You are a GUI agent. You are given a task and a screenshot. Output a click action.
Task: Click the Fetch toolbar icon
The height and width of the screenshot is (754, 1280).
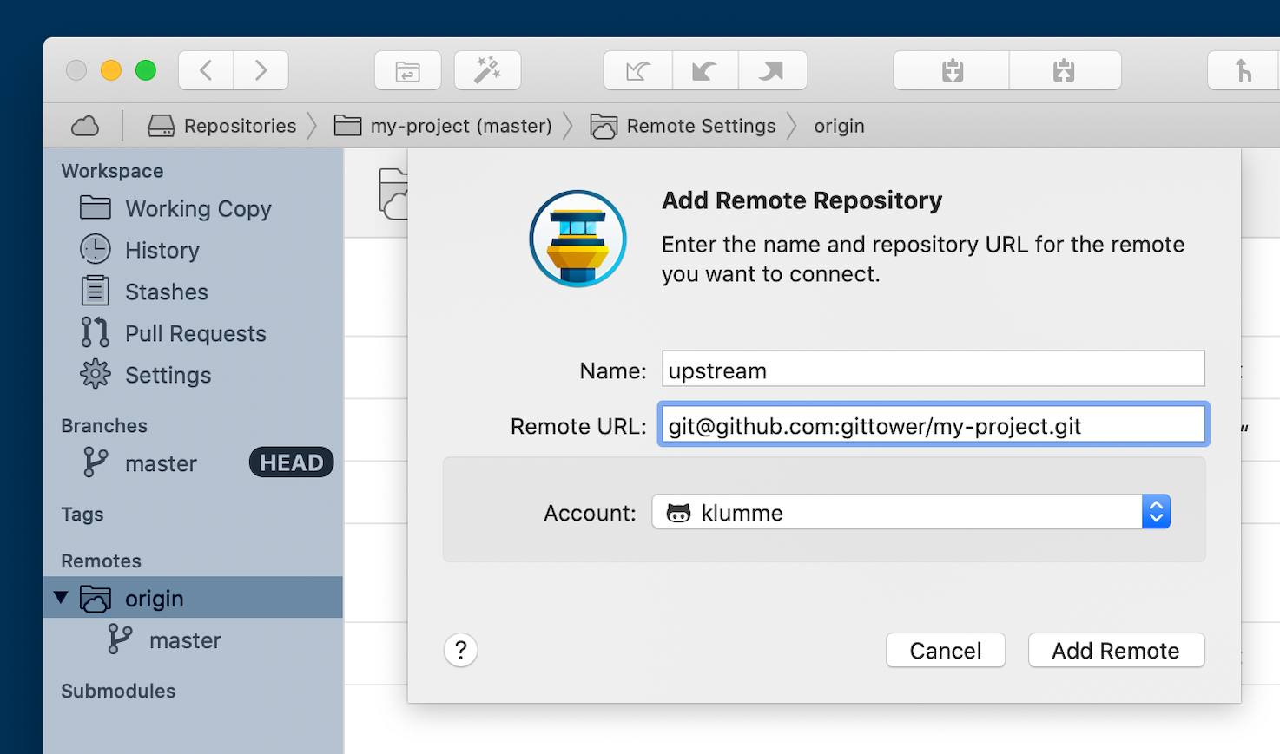pyautogui.click(x=638, y=70)
